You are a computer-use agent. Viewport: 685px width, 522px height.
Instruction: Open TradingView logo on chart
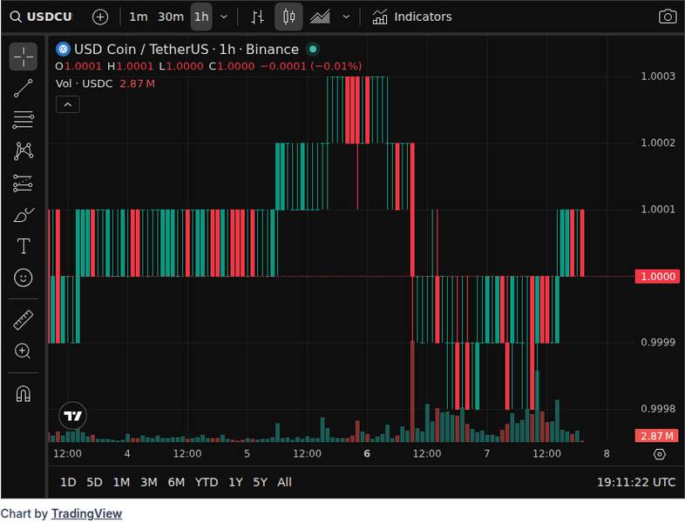pyautogui.click(x=73, y=416)
